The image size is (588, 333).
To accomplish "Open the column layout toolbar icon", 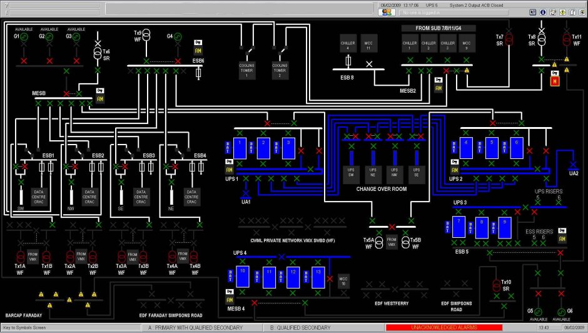I will point(572,13).
